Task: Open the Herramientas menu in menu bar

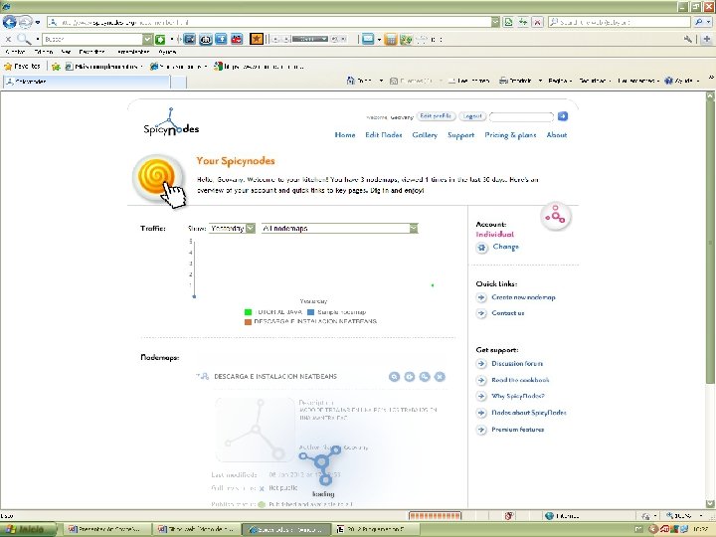Action: tap(133, 52)
